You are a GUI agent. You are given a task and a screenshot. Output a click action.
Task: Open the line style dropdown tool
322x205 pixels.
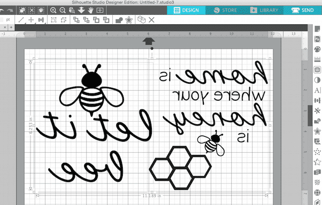[x=21, y=20]
